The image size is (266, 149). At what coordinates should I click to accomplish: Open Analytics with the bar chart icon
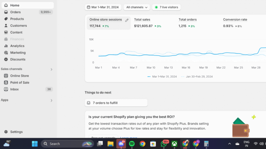(6, 46)
